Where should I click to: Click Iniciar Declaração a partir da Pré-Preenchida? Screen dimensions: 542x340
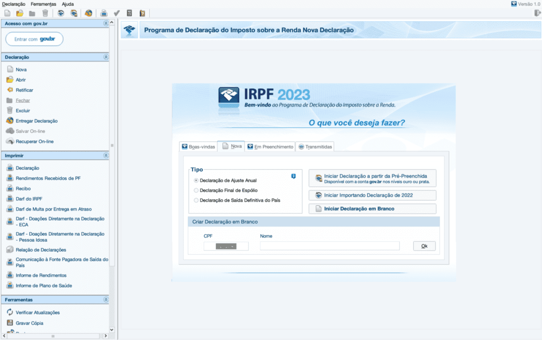372,178
